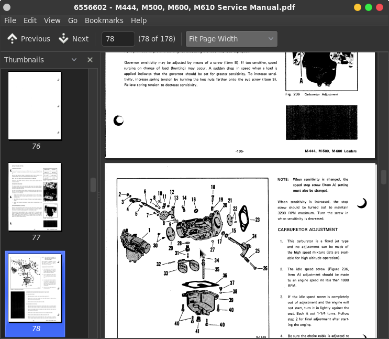Select the highlighted page 78 thumbnail
The height and width of the screenshot is (339, 389).
[x=35, y=289]
